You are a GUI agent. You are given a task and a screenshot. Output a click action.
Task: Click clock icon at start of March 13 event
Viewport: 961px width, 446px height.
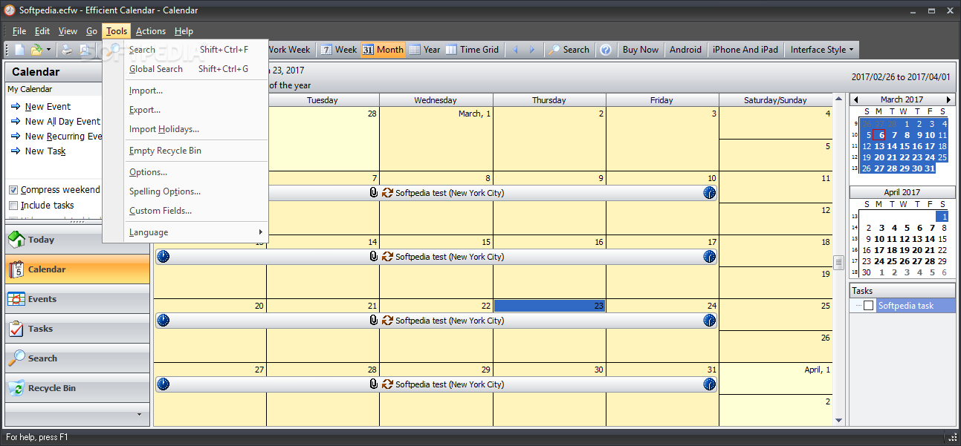coord(164,257)
